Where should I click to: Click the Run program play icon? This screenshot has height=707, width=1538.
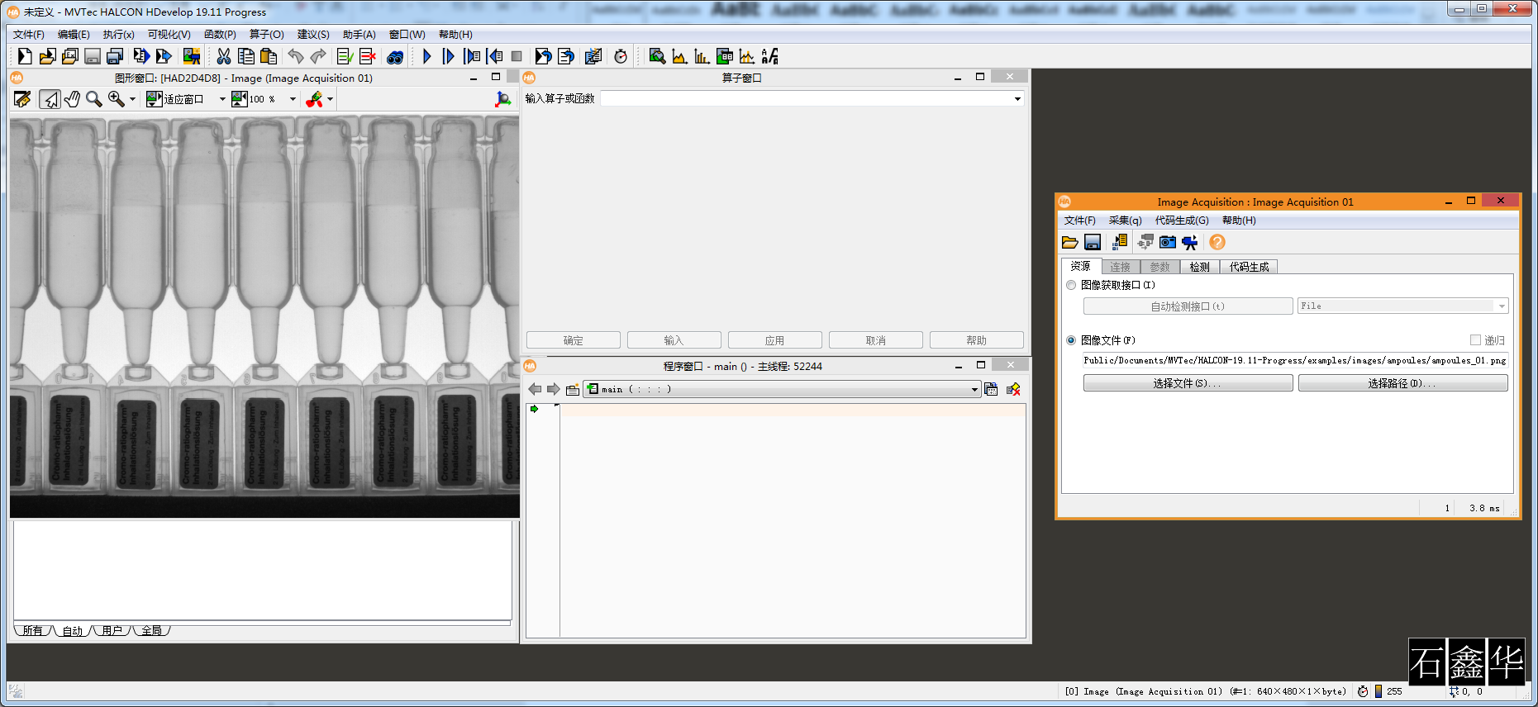pos(426,56)
